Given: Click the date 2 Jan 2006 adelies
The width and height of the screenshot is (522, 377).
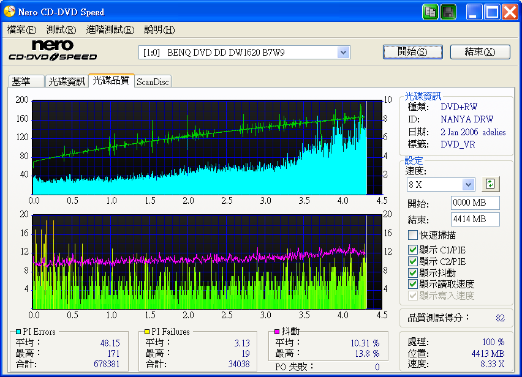Looking at the screenshot, I should coord(473,132).
